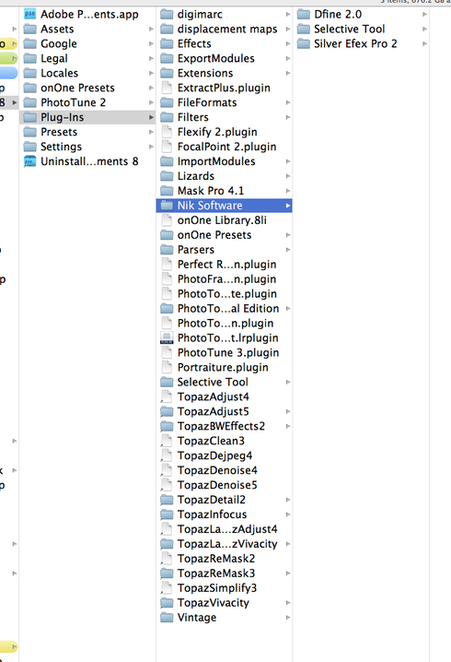This screenshot has width=451, height=662.
Task: Click the TopazAdjust4 alias file icon
Action: coord(167,396)
